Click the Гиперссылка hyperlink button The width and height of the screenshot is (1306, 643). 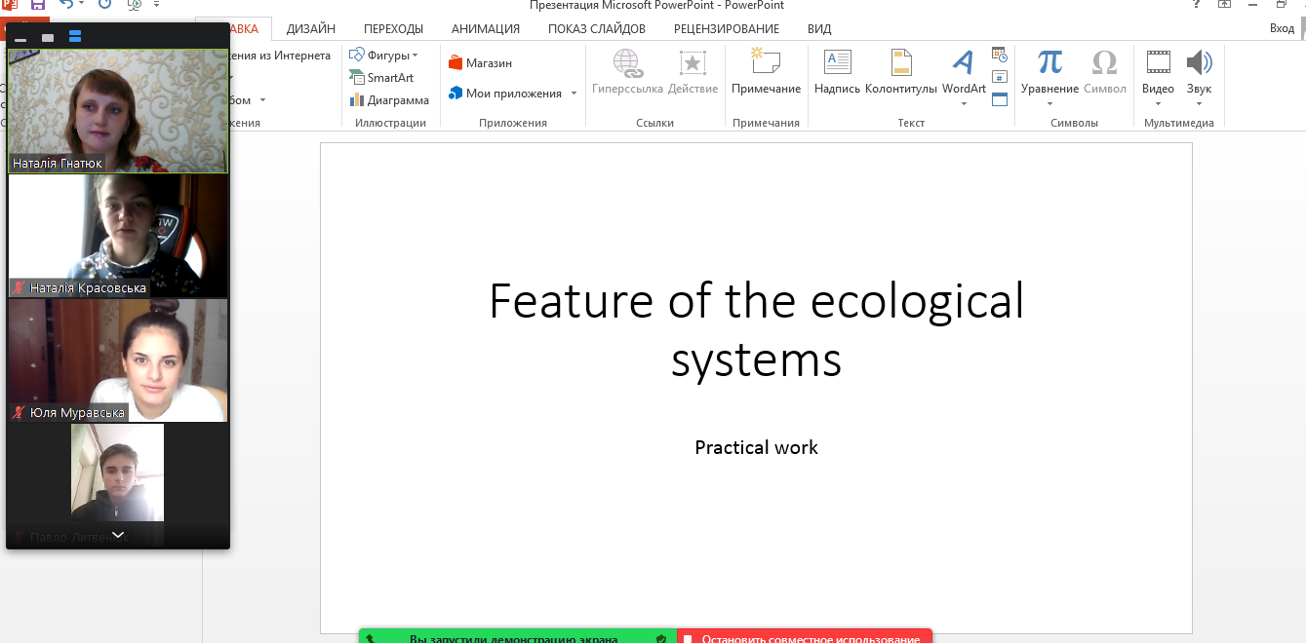click(627, 72)
